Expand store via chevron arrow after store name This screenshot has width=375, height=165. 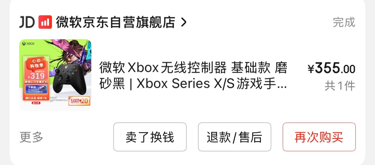point(183,22)
